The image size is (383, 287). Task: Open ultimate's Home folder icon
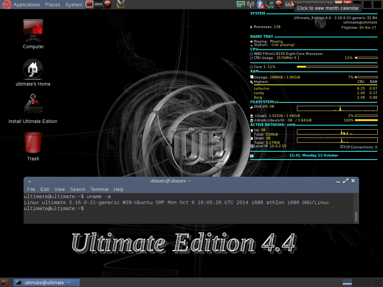[x=33, y=72]
